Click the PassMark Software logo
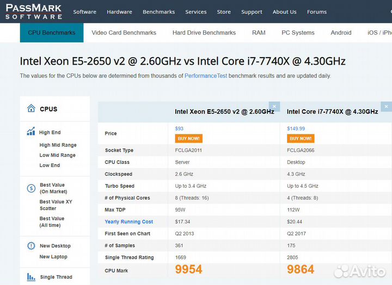392x285 pixels. click(x=34, y=11)
